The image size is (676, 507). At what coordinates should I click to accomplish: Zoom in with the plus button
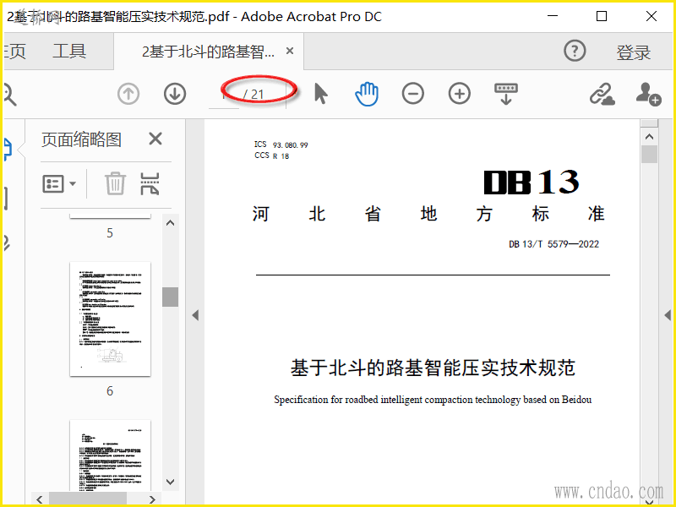click(x=460, y=94)
